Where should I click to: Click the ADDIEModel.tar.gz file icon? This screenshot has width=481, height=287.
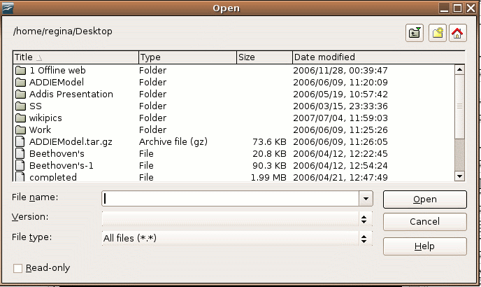[20, 141]
